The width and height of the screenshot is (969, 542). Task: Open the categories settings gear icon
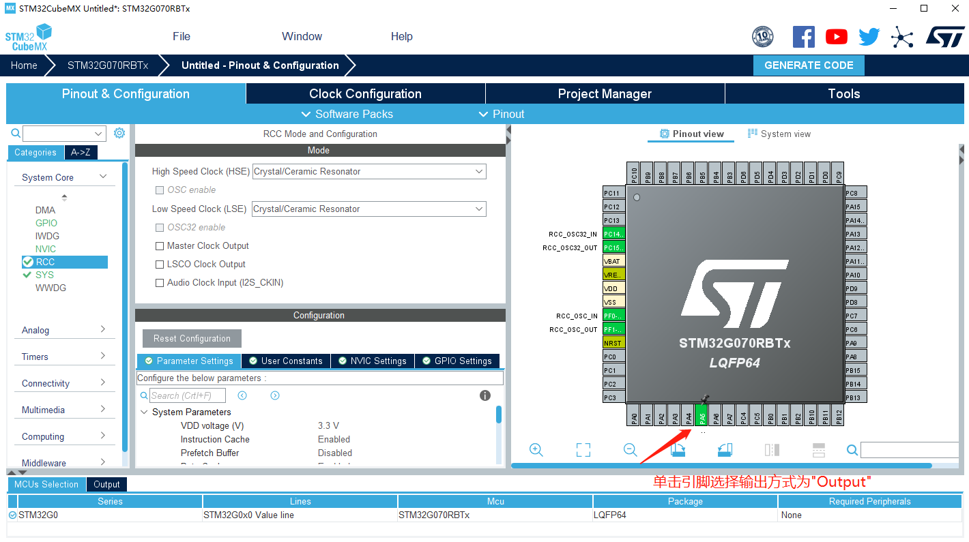coord(119,133)
